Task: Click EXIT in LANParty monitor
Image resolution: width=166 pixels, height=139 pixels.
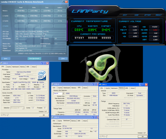Action: pos(125,15)
